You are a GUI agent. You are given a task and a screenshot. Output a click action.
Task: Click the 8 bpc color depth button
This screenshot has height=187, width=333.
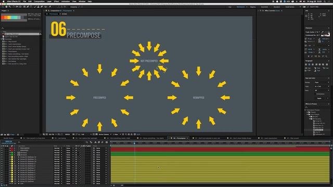12,135
